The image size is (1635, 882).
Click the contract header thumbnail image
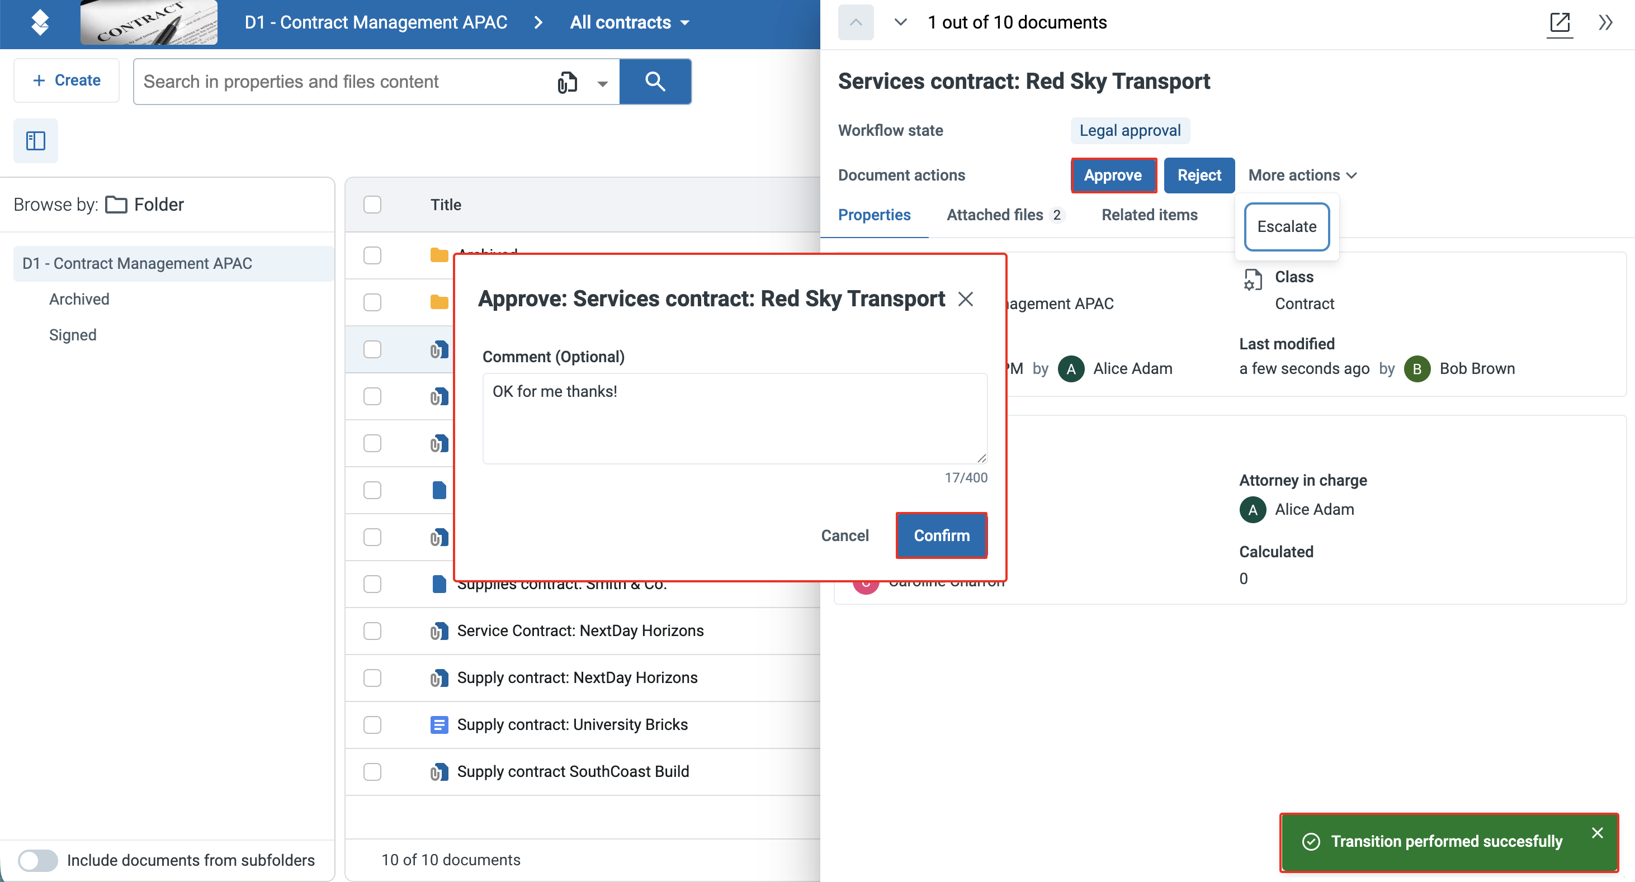pyautogui.click(x=149, y=23)
